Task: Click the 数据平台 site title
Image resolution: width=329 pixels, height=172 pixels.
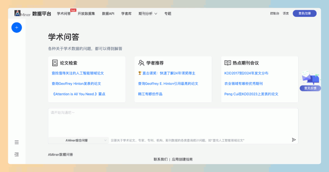Action: pyautogui.click(x=42, y=14)
